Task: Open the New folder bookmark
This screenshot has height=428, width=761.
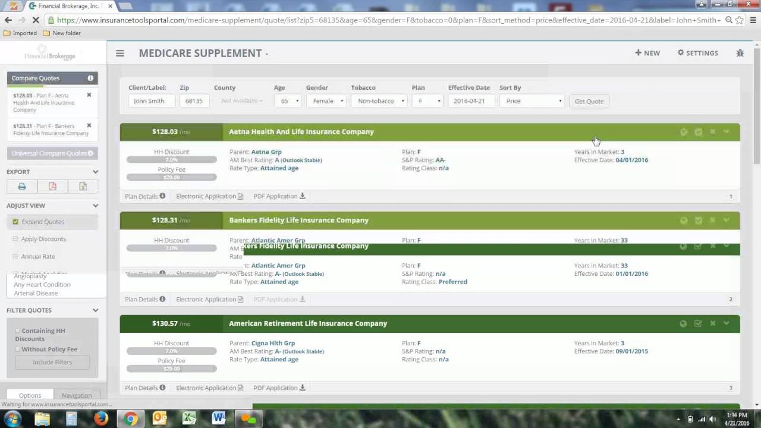Action: 62,33
